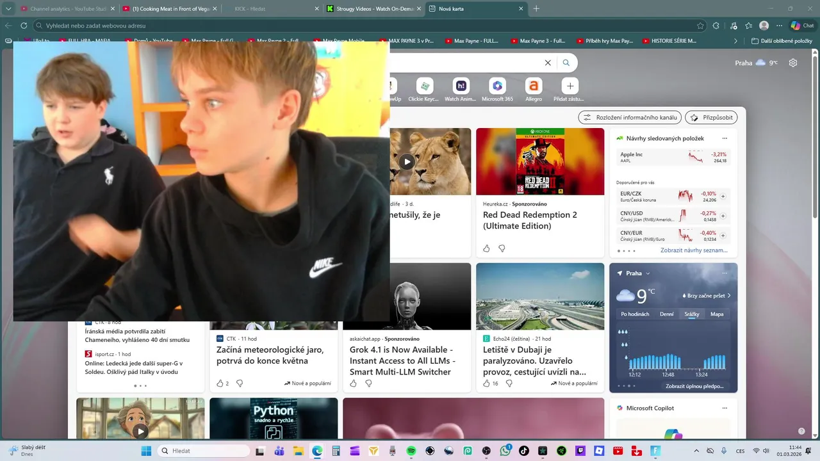Add a new shortcut with Přidat zástu...
Viewport: 820px width, 461px height.
[570, 90]
